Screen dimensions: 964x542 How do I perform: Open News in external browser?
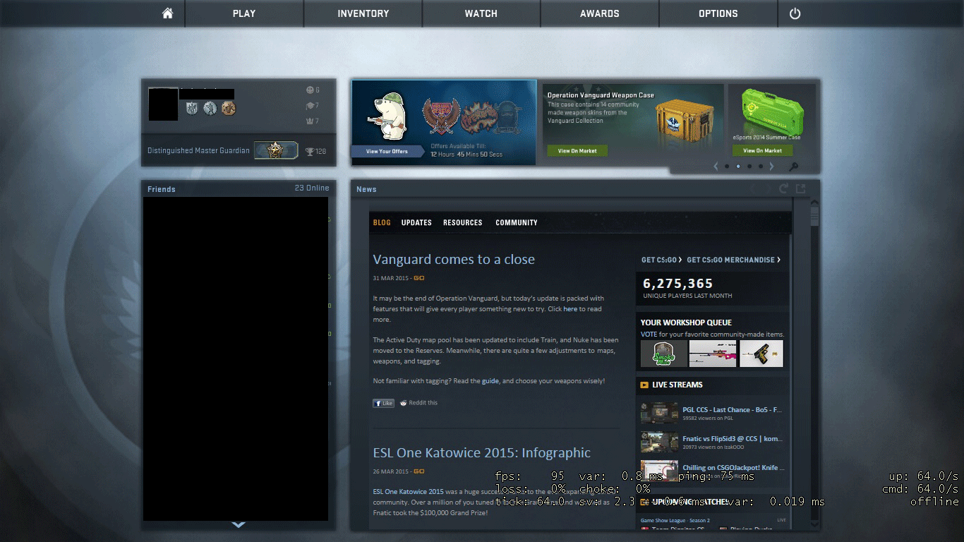800,188
